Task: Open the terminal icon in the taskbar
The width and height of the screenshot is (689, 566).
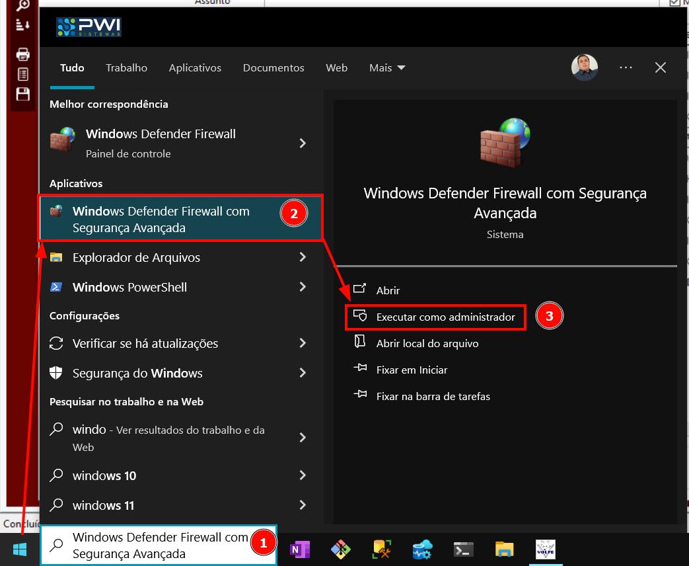Action: 463,549
